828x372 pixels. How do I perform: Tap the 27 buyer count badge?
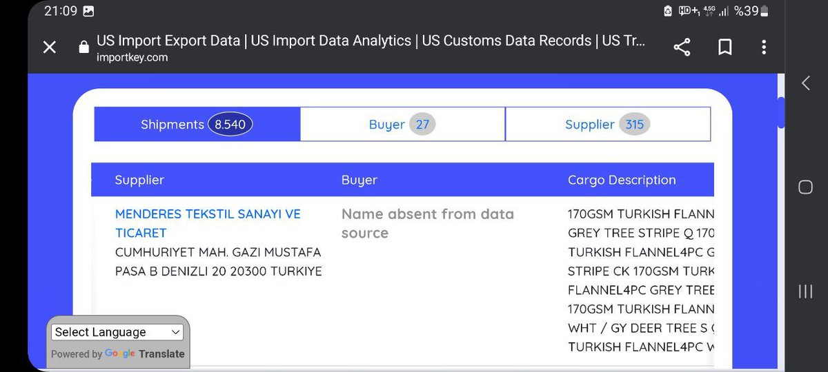422,125
